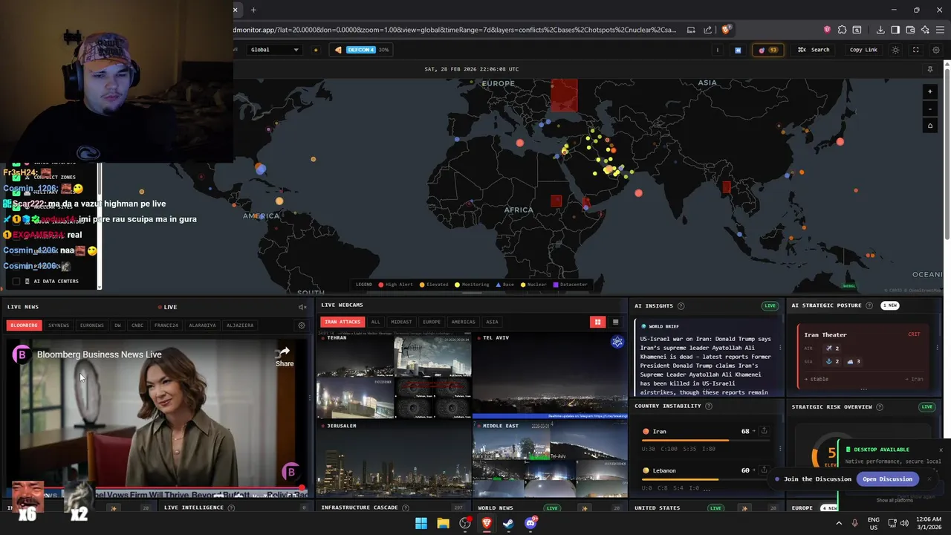Switch to the SkyNews channel tab
The image size is (951, 535).
click(x=59, y=325)
